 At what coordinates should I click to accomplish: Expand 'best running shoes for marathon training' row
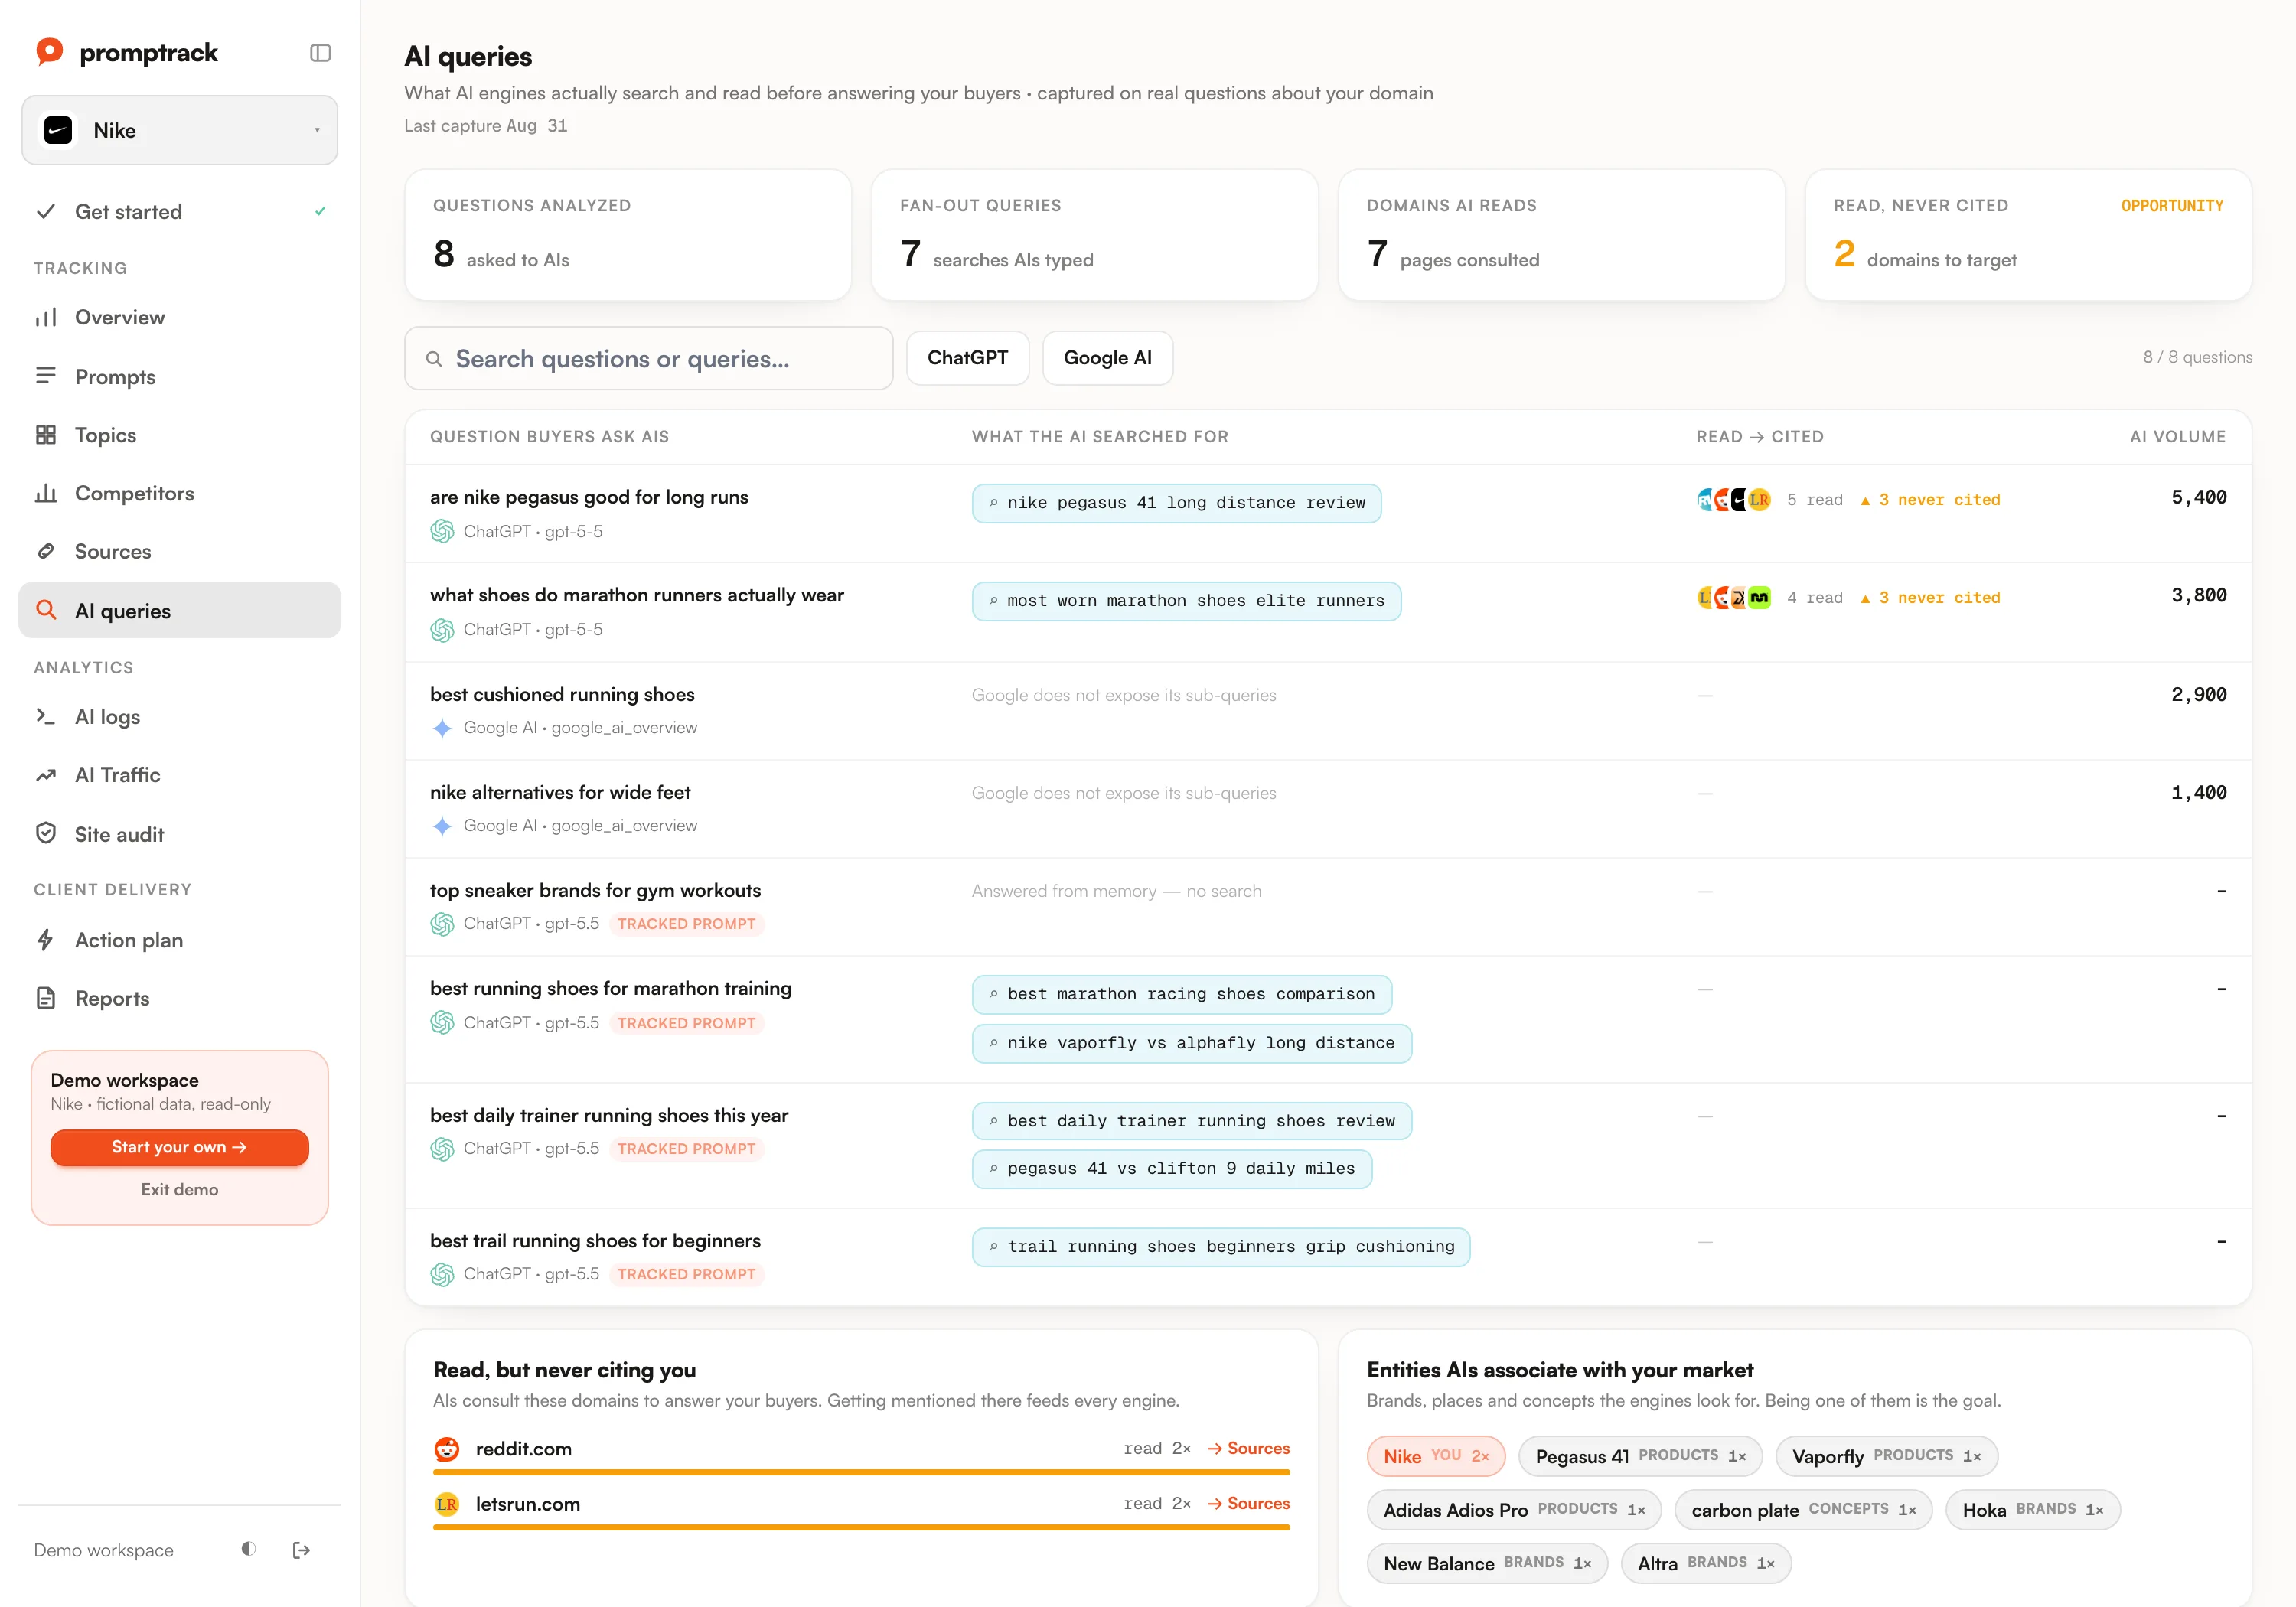pos(1328,1019)
